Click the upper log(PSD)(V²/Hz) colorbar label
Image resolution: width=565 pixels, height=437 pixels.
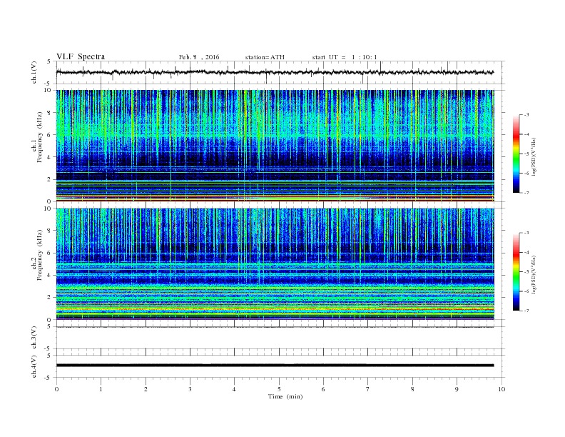click(534, 156)
